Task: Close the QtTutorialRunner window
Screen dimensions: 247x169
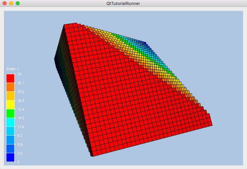Action: tap(5, 3)
